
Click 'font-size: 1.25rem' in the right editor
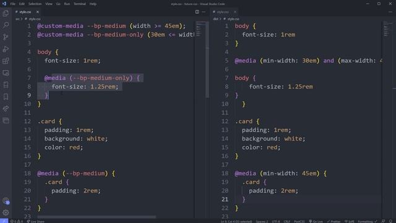[x=281, y=87]
